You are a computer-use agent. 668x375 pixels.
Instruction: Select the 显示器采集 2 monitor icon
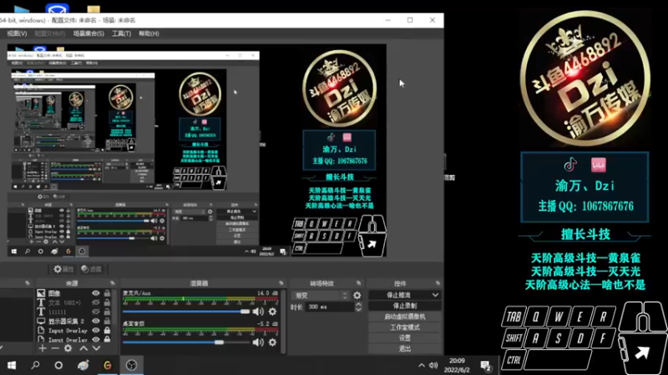[41, 321]
